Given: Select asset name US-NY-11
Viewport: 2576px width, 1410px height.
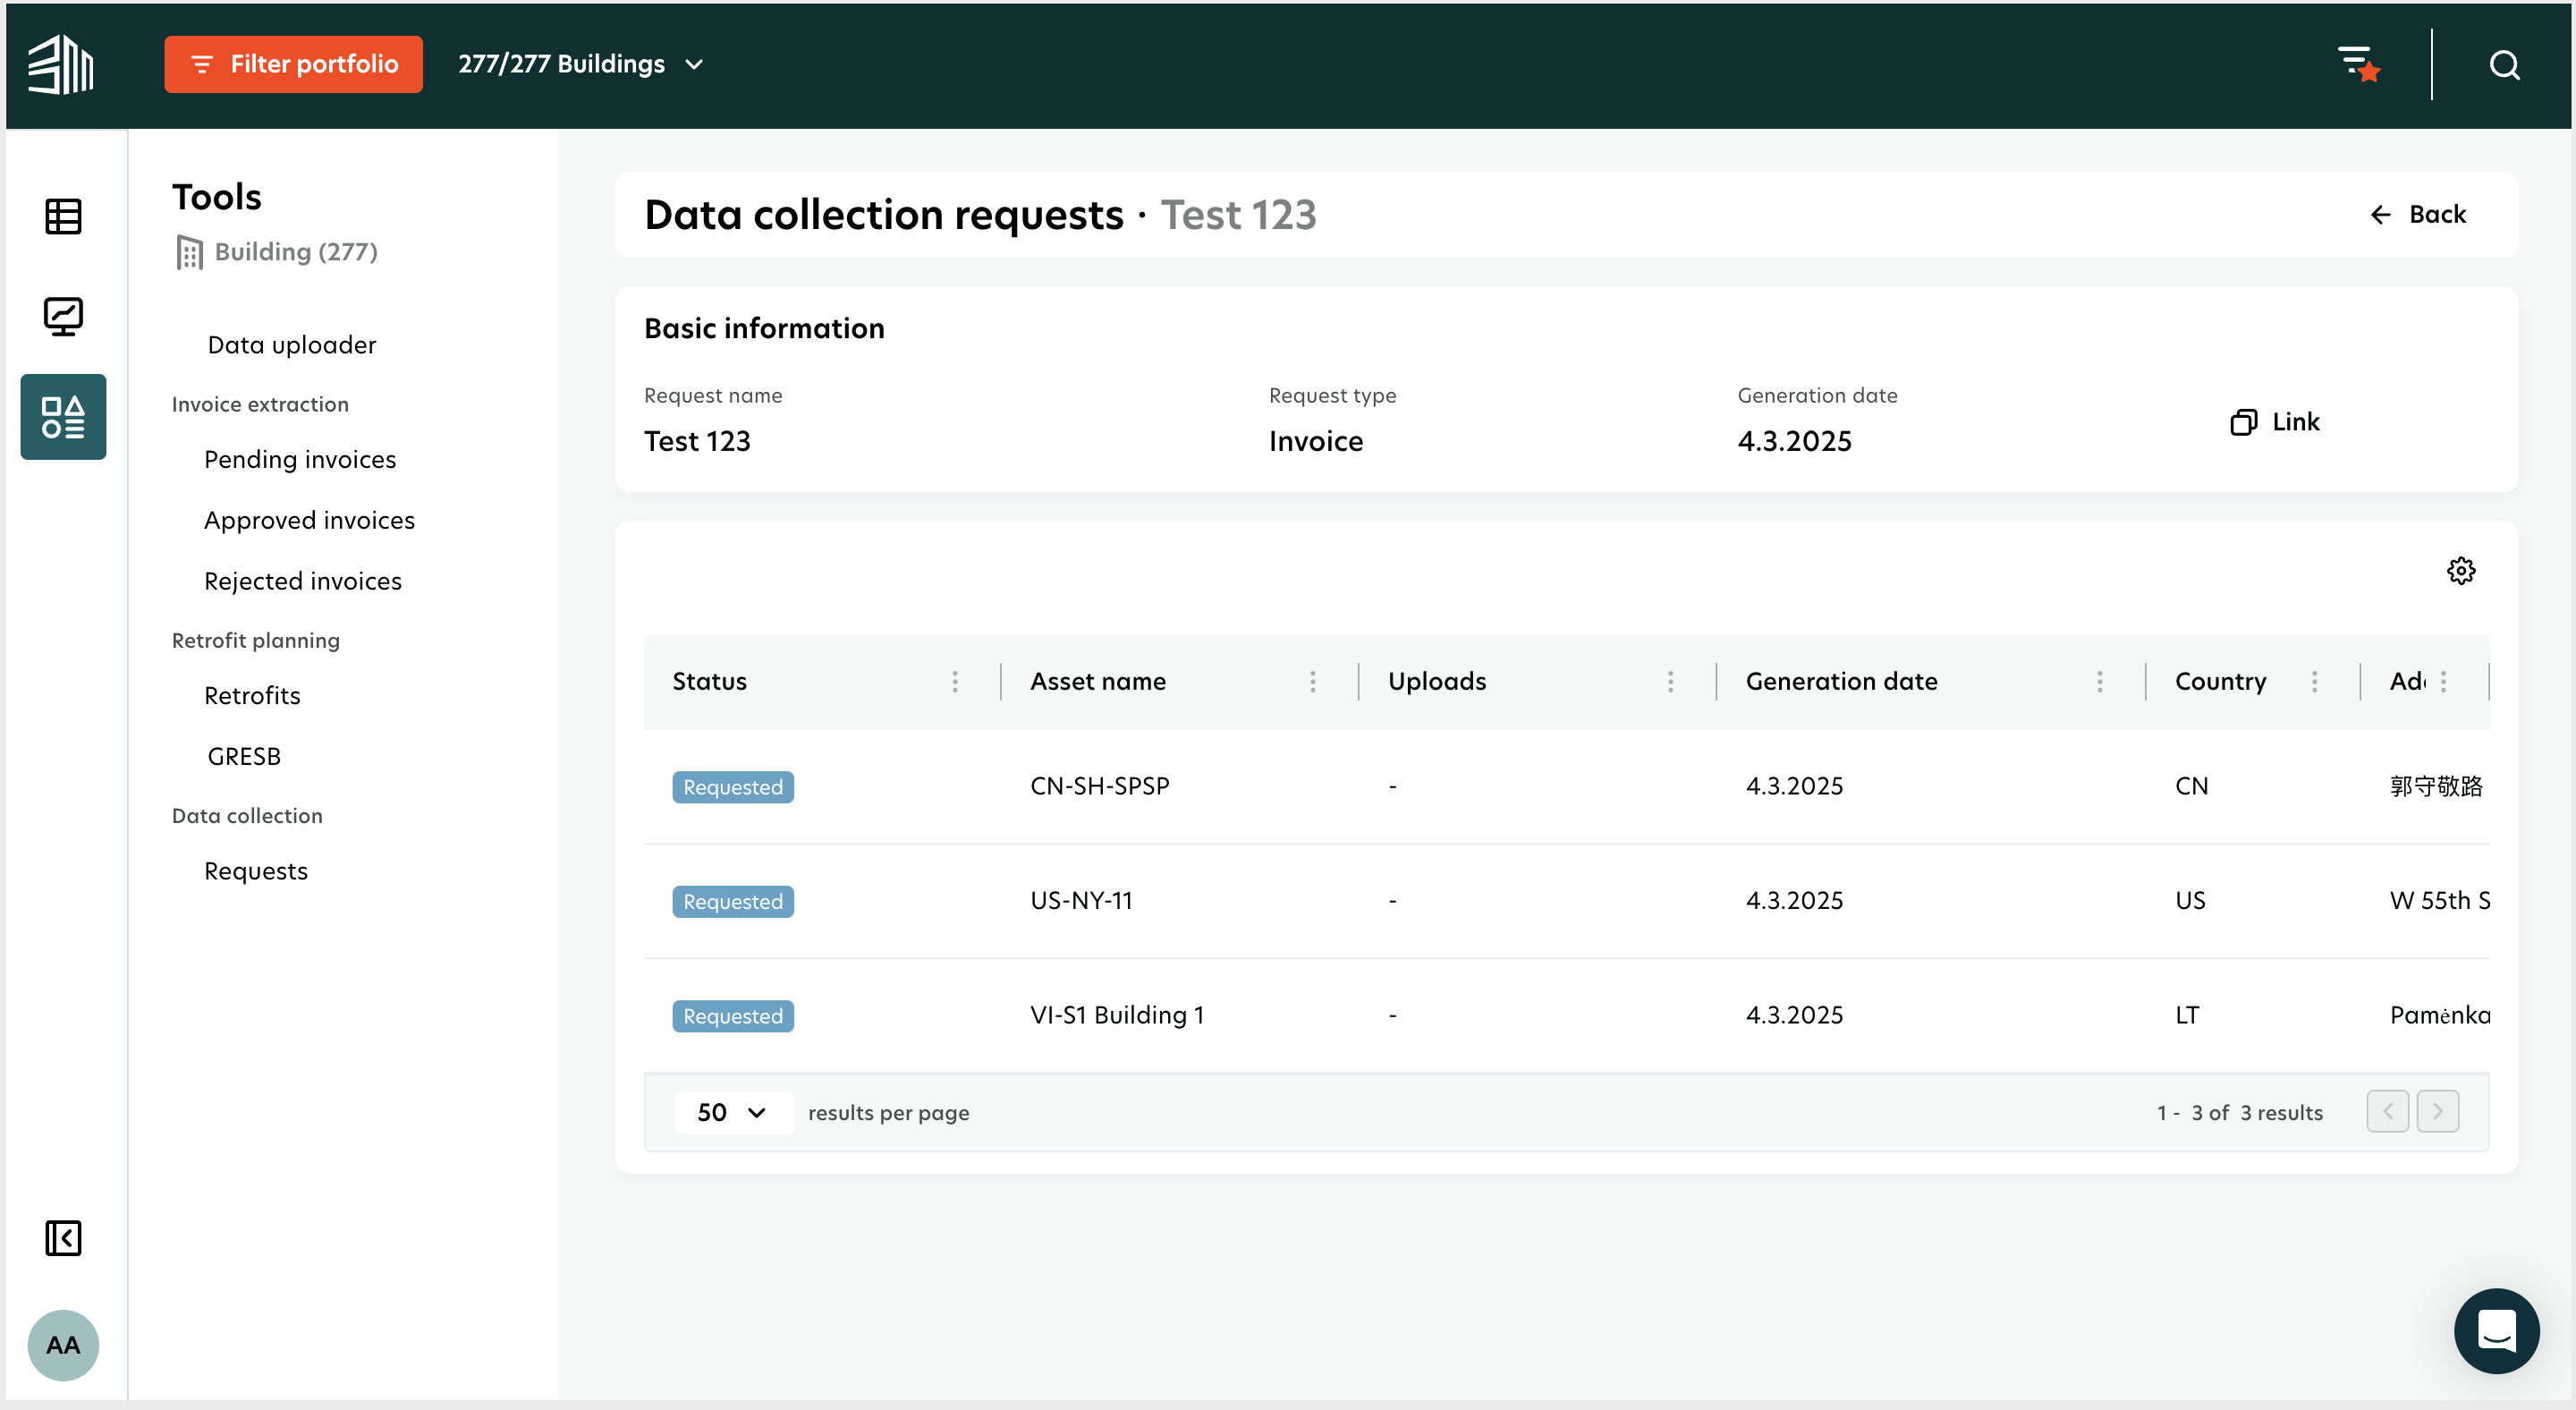Looking at the screenshot, I should coord(1081,901).
